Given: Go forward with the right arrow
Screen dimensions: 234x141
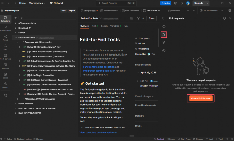Looking at the screenshot, I should 15,3.
